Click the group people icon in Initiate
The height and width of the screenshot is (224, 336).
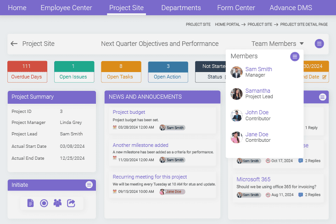pyautogui.click(x=57, y=202)
